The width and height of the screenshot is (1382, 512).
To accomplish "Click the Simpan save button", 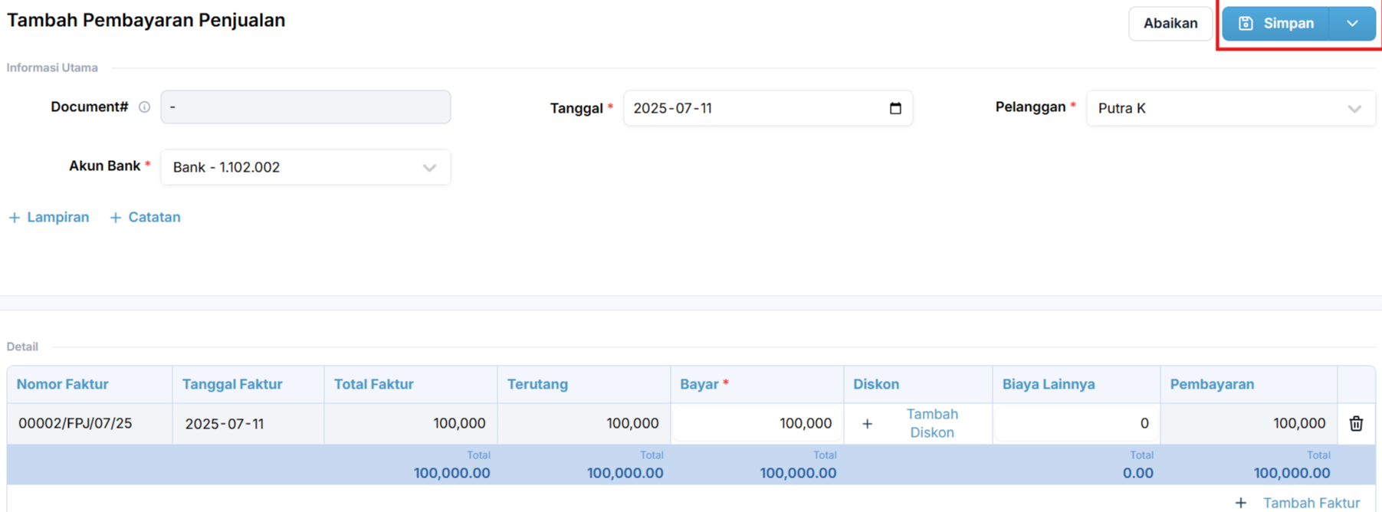I will (1275, 24).
